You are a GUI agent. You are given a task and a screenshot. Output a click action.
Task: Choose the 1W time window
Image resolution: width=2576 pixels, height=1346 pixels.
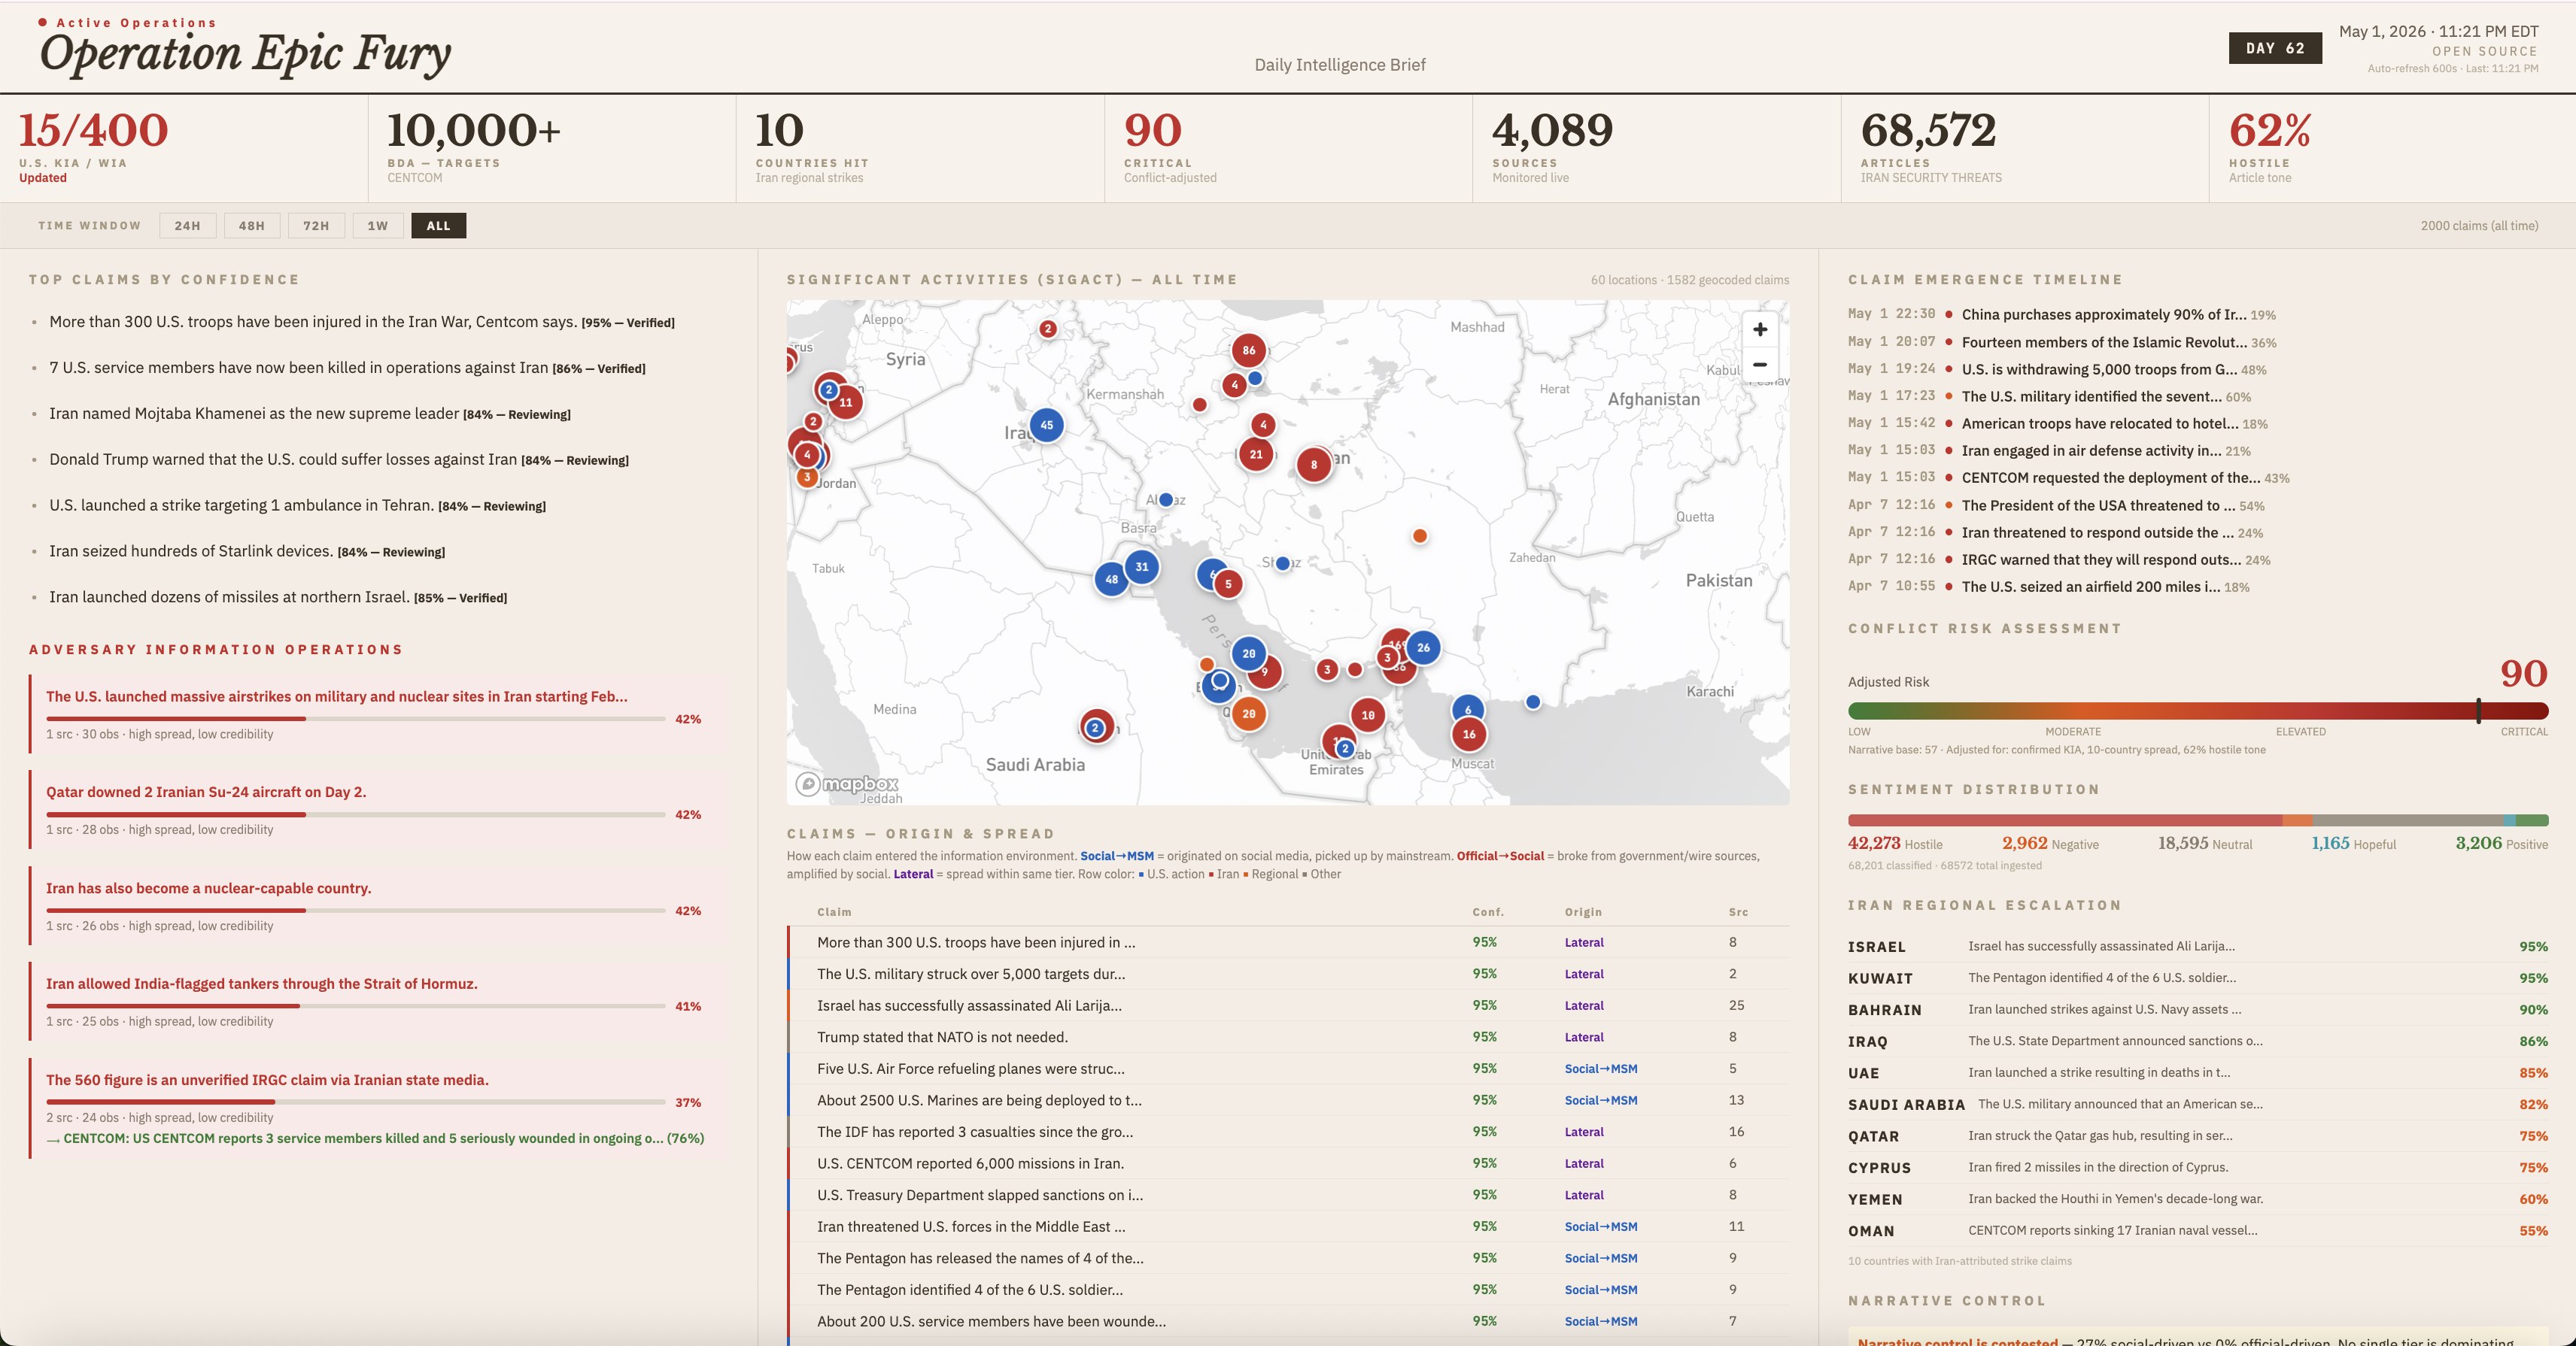click(x=377, y=226)
